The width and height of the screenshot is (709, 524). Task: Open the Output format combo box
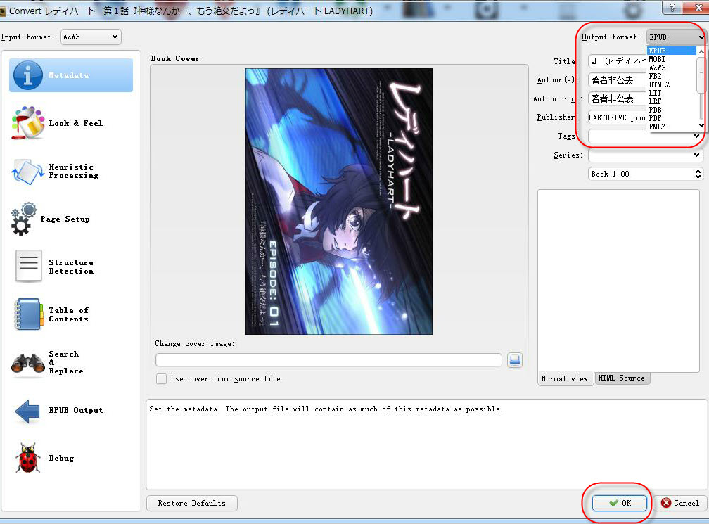coord(675,37)
